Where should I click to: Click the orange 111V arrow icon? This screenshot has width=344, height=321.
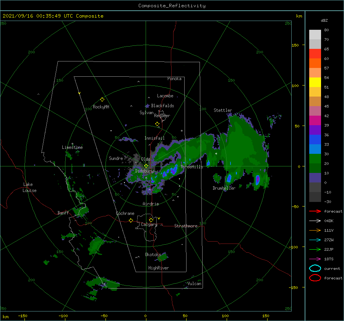[315, 230]
